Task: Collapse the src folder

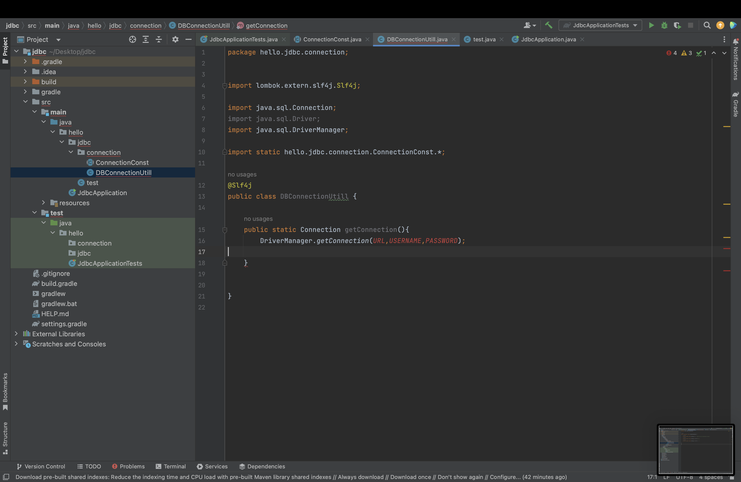Action: tap(25, 102)
